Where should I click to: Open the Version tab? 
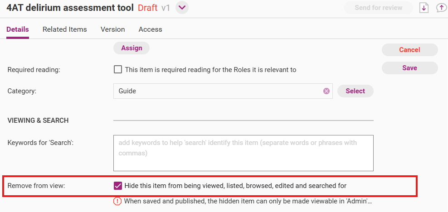(113, 29)
